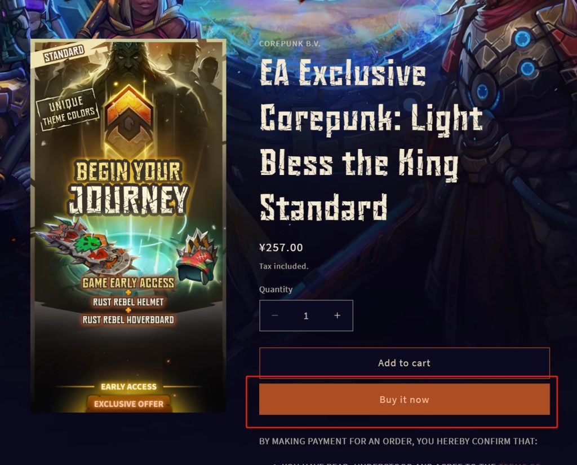Click the quantity number field showing 1
577x465 pixels.
(x=306, y=316)
